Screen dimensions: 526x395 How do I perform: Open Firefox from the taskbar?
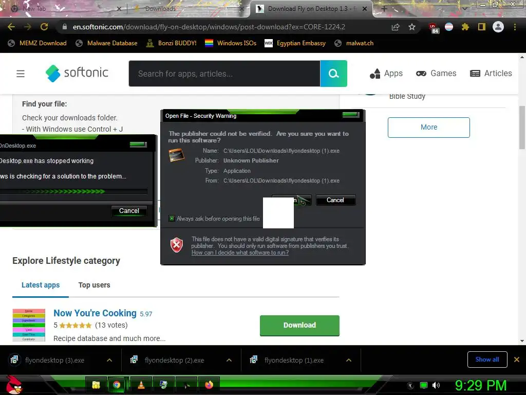pyautogui.click(x=209, y=385)
